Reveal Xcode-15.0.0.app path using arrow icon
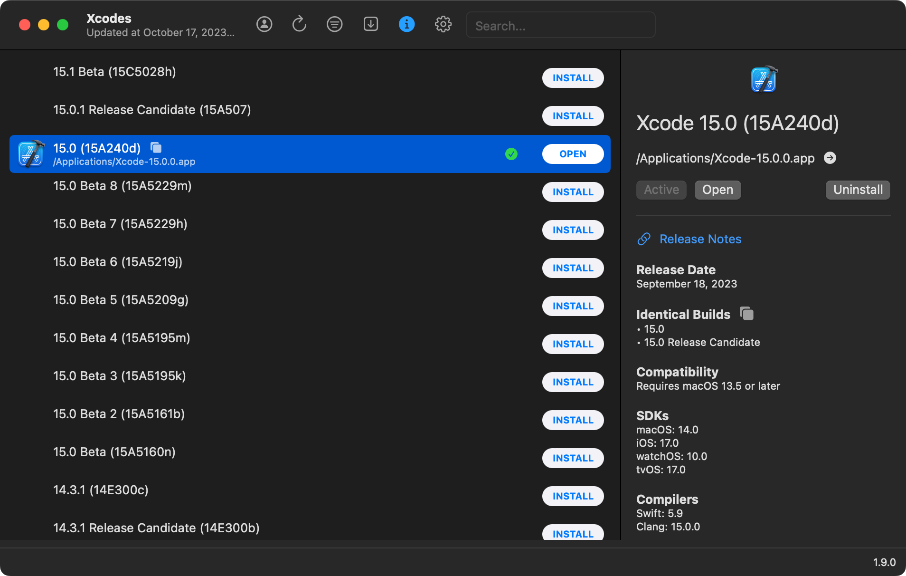The width and height of the screenshot is (906, 576). (x=830, y=158)
